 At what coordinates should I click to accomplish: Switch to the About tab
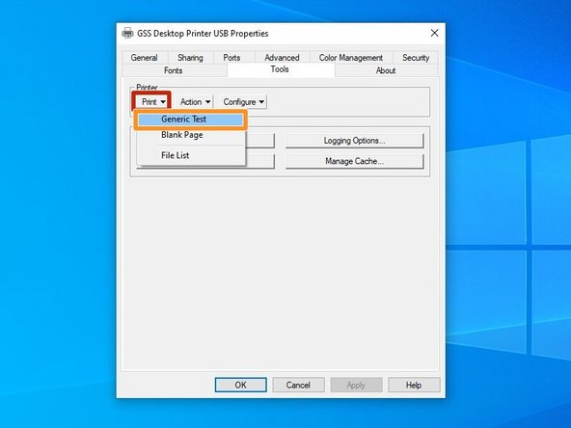click(386, 70)
